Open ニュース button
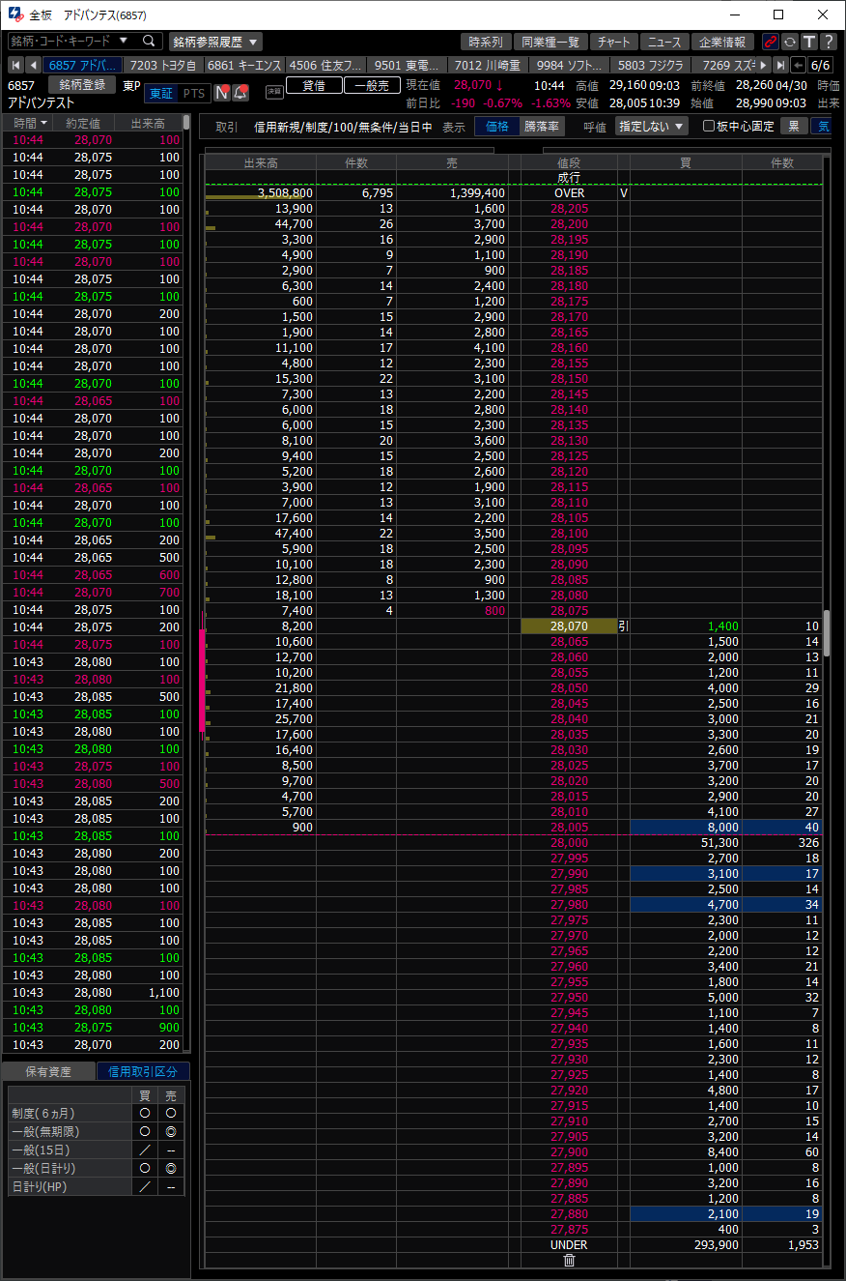The image size is (846, 1281). (x=663, y=42)
